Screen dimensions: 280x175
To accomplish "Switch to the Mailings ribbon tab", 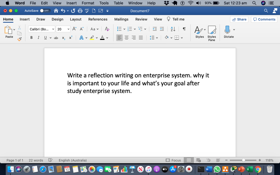I will point(121,19).
